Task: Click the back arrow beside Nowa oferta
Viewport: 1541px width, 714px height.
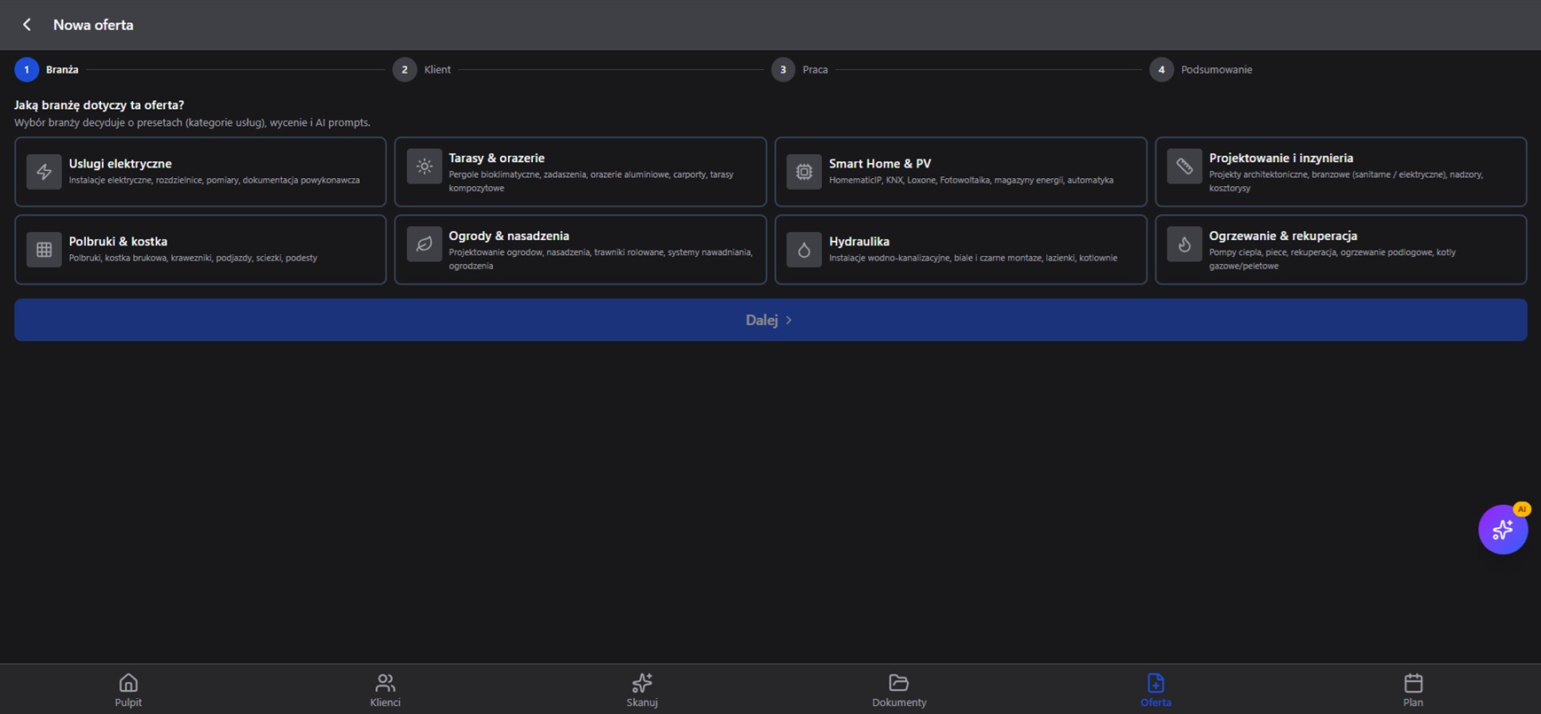Action: click(x=27, y=25)
